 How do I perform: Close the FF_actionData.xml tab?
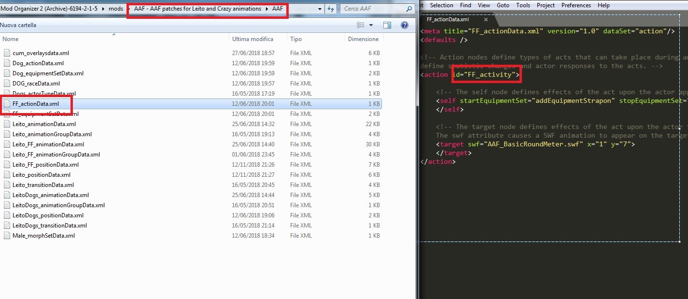486,20
